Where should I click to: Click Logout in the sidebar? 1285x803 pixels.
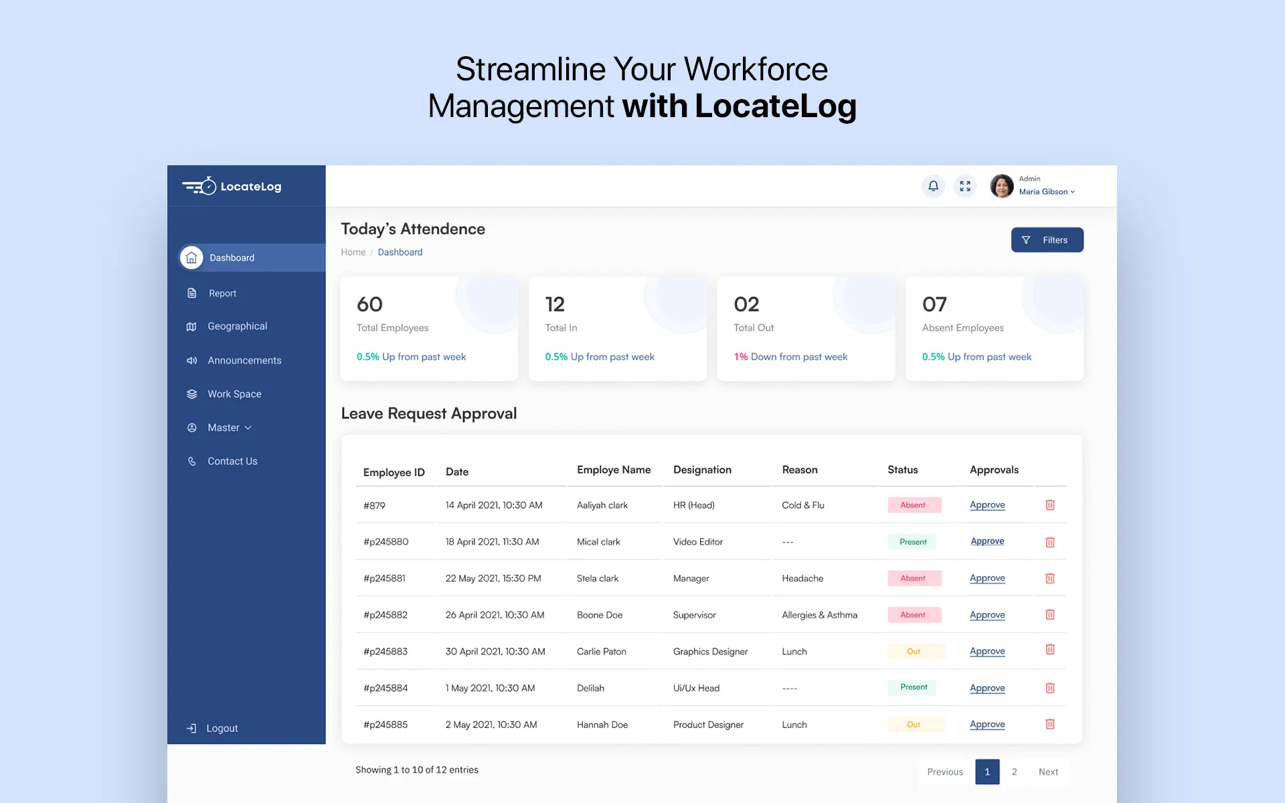tap(221, 728)
